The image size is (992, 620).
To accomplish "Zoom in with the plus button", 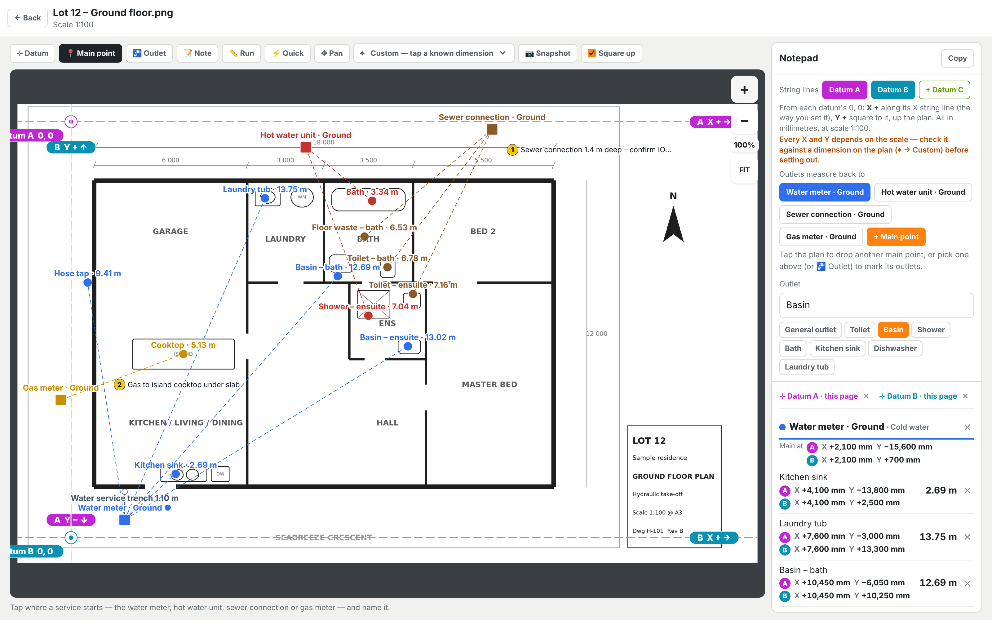I will tap(744, 90).
